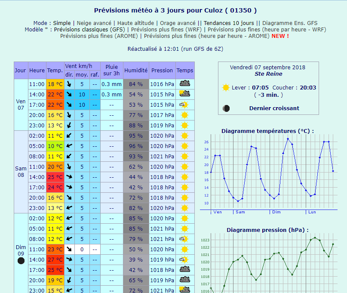The height and width of the screenshot is (293, 347).
Task: Click the Temps column header
Action: 185,71
